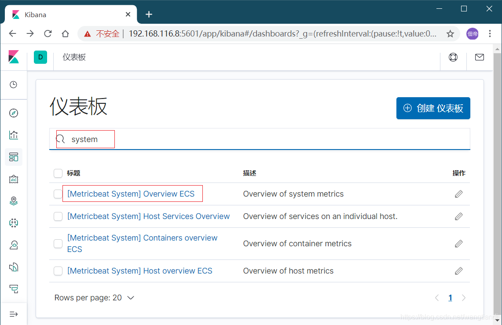Select the Dashboard icon in the sidebar
This screenshot has height=325, width=502.
pyautogui.click(x=14, y=157)
